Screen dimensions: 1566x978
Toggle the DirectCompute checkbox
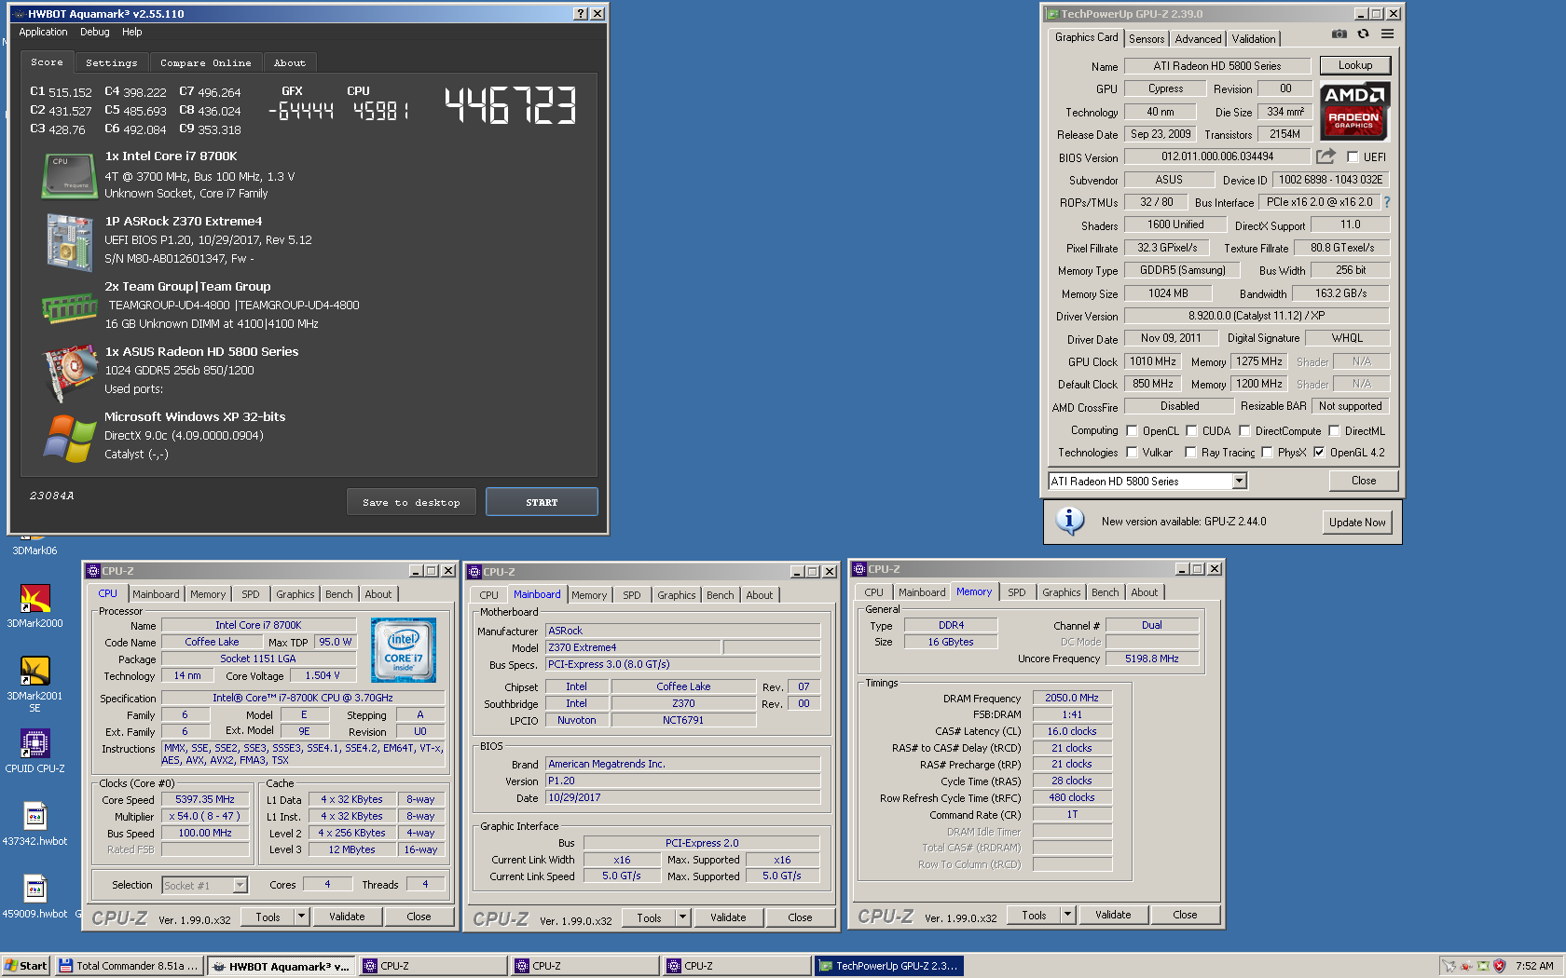point(1244,431)
